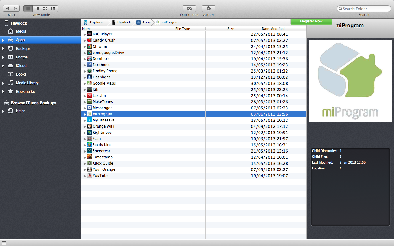Click the miProgram breadcrumb
394x246 pixels.
(168, 22)
